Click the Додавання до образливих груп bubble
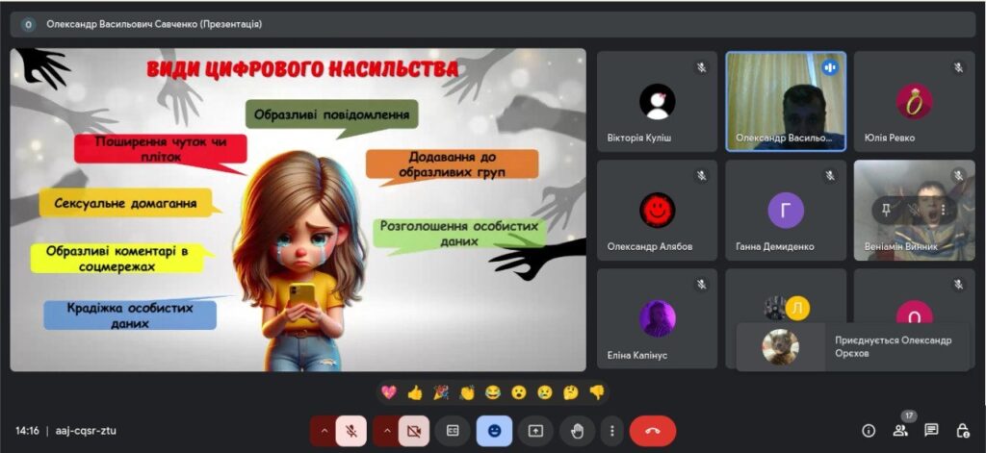 pyautogui.click(x=453, y=164)
